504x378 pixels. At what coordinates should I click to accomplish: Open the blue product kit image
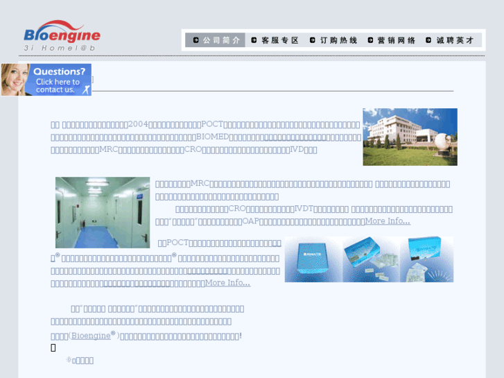click(369, 259)
